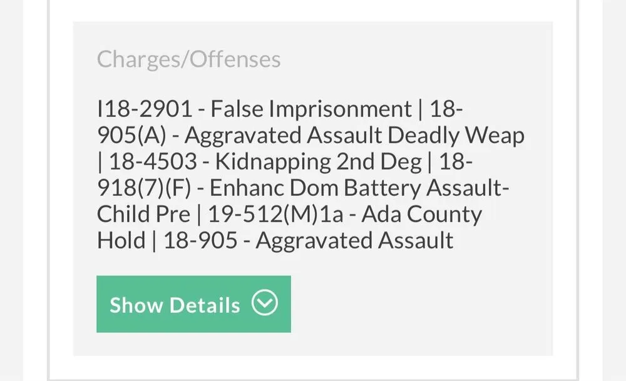
Task: Click statute code I18-2901
Action: point(144,109)
